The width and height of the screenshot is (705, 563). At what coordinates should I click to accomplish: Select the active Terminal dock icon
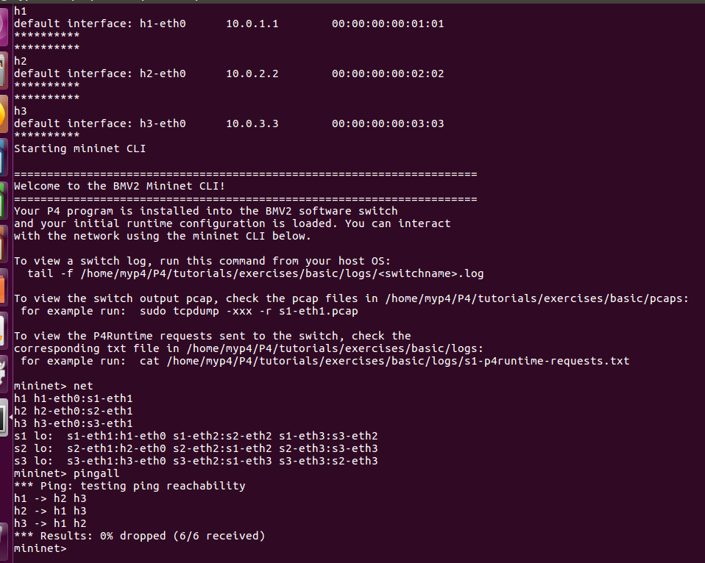pos(4,417)
